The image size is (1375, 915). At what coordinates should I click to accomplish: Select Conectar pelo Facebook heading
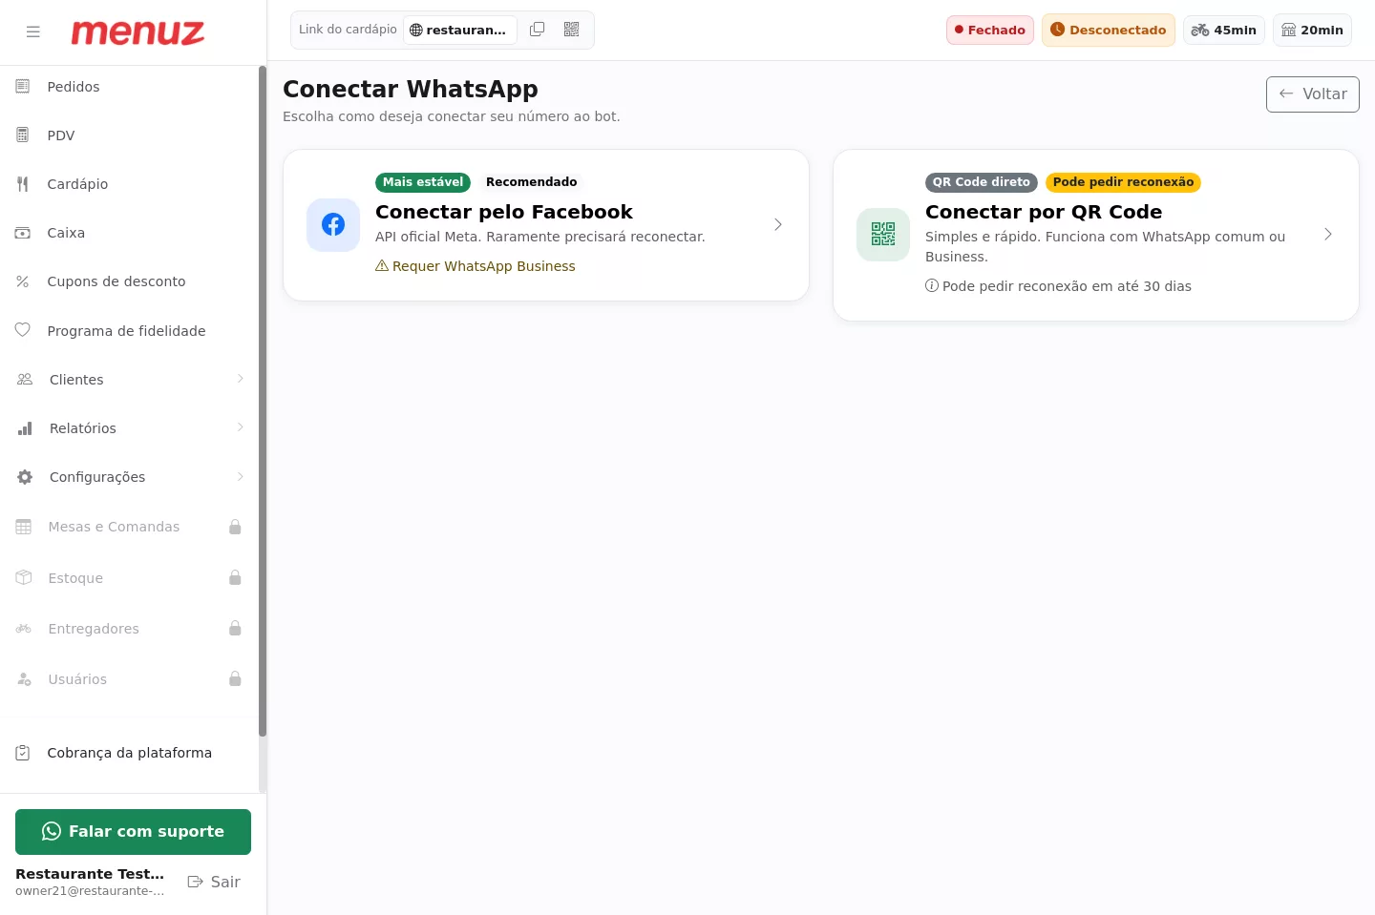(x=504, y=212)
